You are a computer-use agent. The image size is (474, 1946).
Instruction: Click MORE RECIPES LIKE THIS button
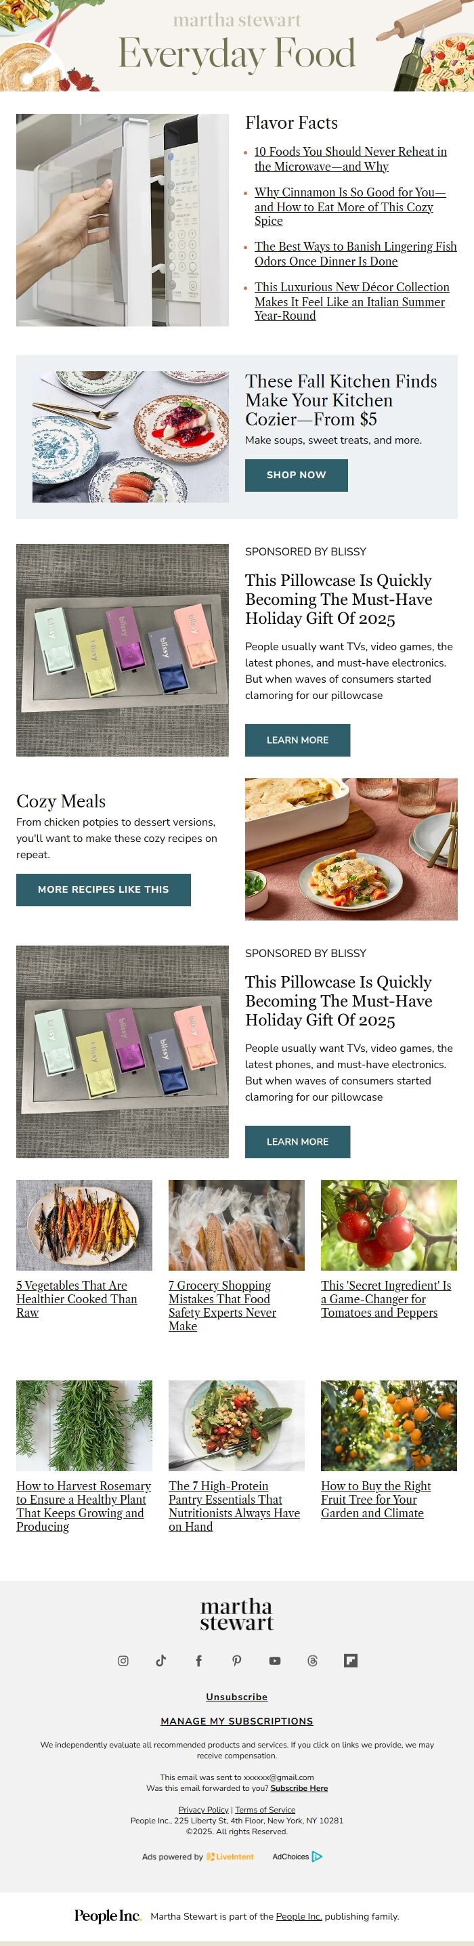pyautogui.click(x=104, y=889)
